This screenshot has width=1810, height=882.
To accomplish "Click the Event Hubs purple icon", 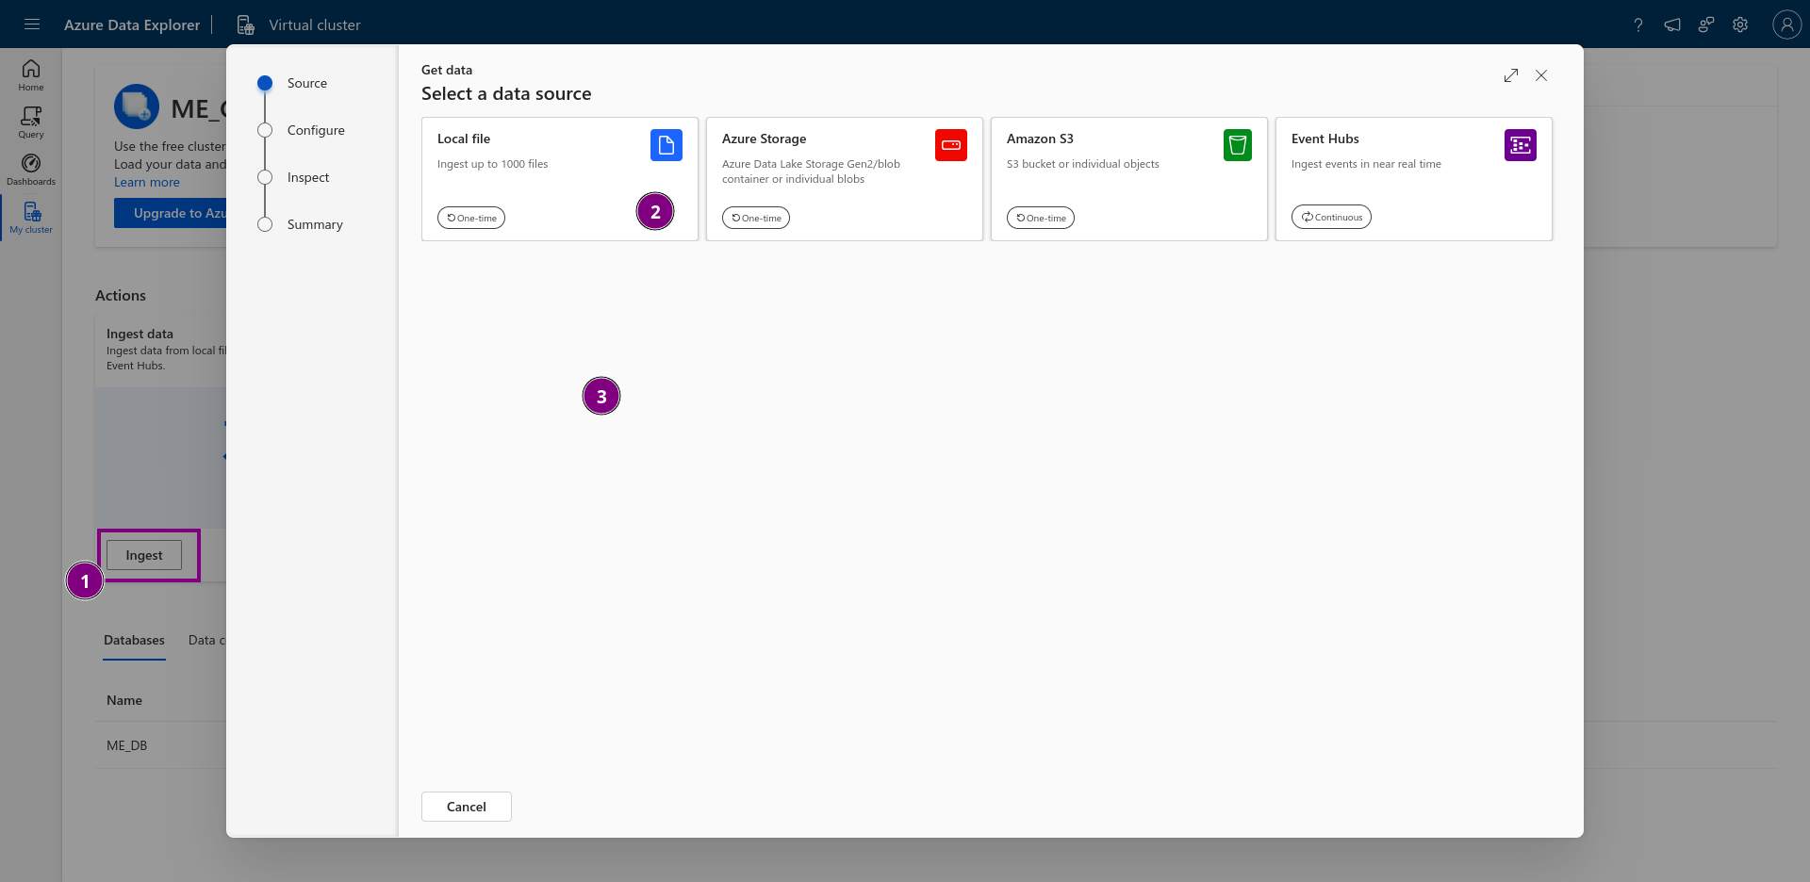I will coord(1521,145).
